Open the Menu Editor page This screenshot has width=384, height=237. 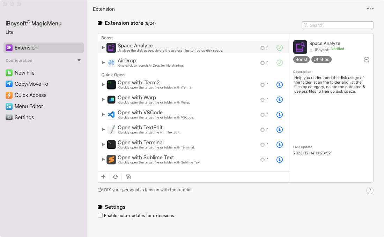click(24, 106)
